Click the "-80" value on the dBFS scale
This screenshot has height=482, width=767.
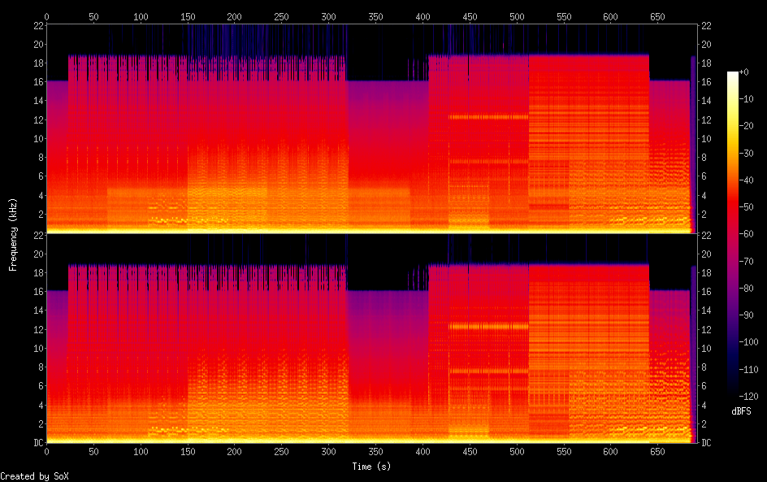coord(746,289)
